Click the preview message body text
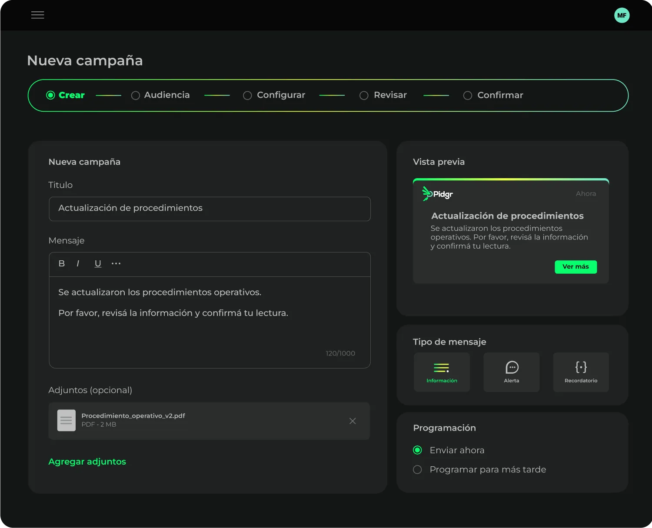The height and width of the screenshot is (528, 652). [509, 237]
